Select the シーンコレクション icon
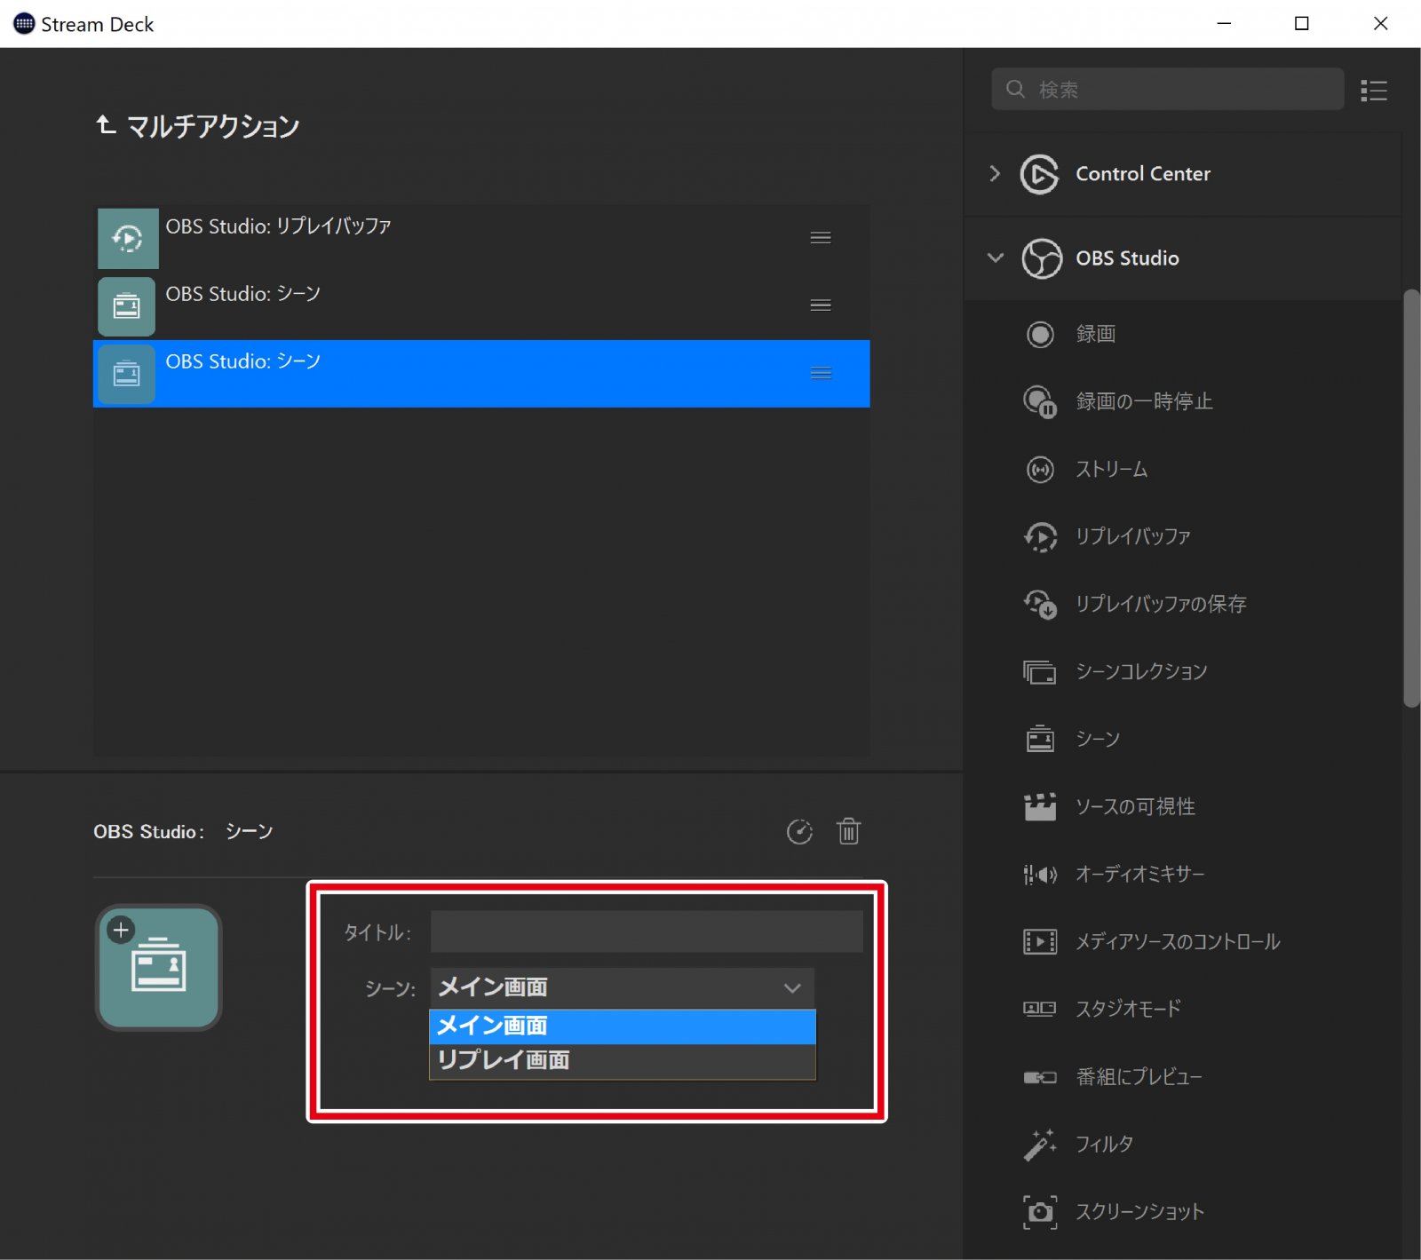 tap(1040, 672)
